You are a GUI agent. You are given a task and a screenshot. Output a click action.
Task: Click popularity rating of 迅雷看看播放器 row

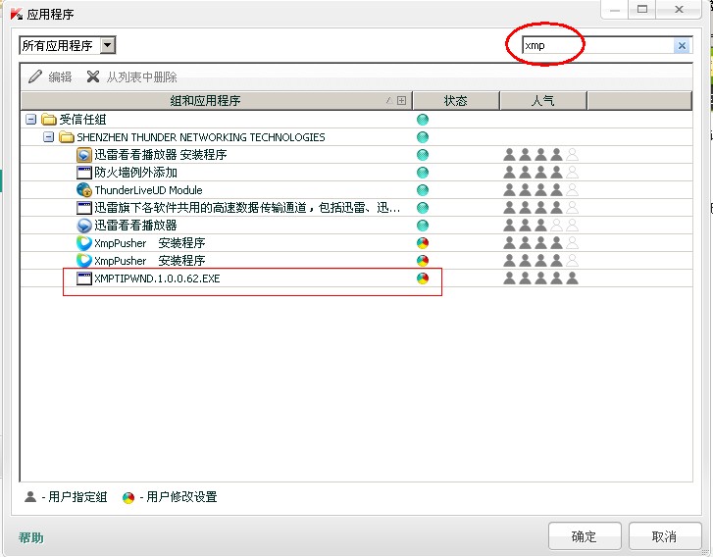tap(540, 226)
